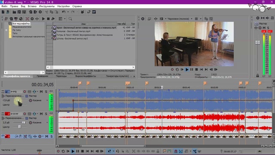
Task: Switch to the Видеоспецэффекты tab
Action: (x=86, y=76)
